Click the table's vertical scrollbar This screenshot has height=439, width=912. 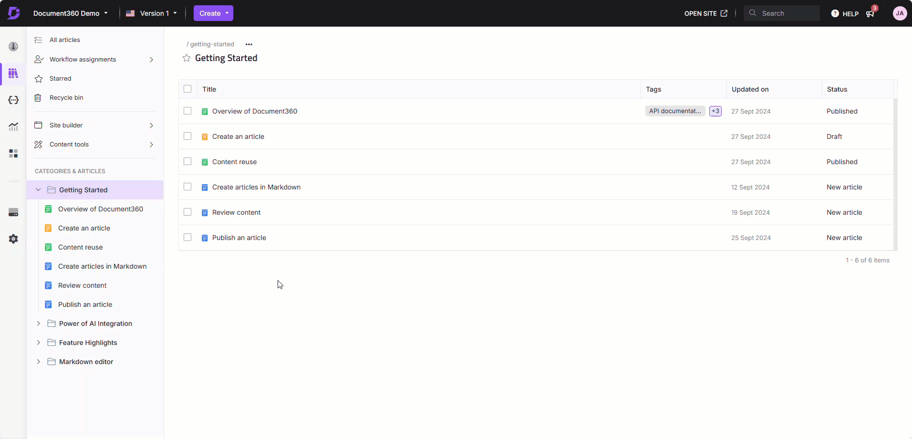click(895, 174)
